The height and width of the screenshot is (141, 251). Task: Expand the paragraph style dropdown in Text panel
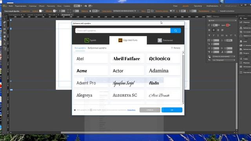234,56
